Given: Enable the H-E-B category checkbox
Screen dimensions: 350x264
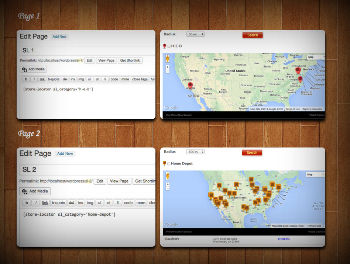Looking at the screenshot, I should click(169, 46).
